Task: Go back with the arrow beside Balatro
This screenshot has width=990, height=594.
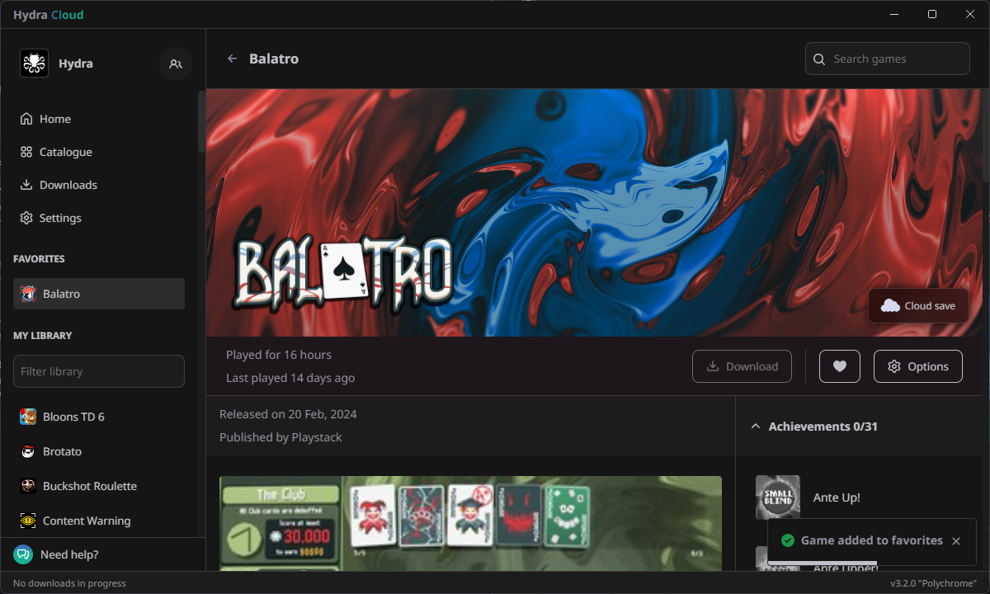Action: click(x=233, y=59)
